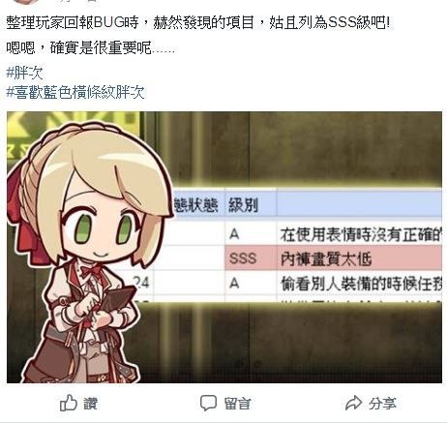The image size is (447, 423).
Task: Click the post text mentioning BUG
Action: (198, 22)
